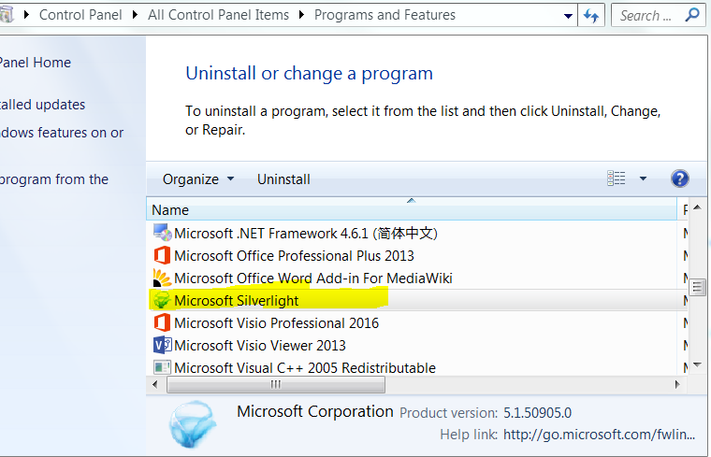711x457 pixels.
Task: Click the .NET Framework 4.6.1 icon
Action: pyautogui.click(x=162, y=233)
